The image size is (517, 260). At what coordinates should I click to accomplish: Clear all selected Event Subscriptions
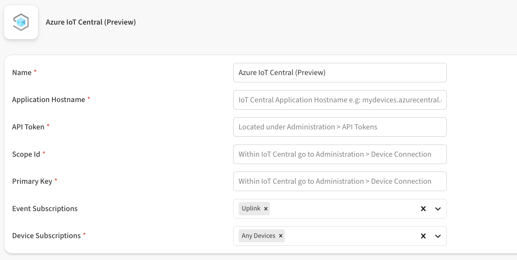423,209
